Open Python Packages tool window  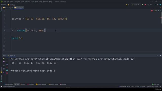click(x=41, y=84)
